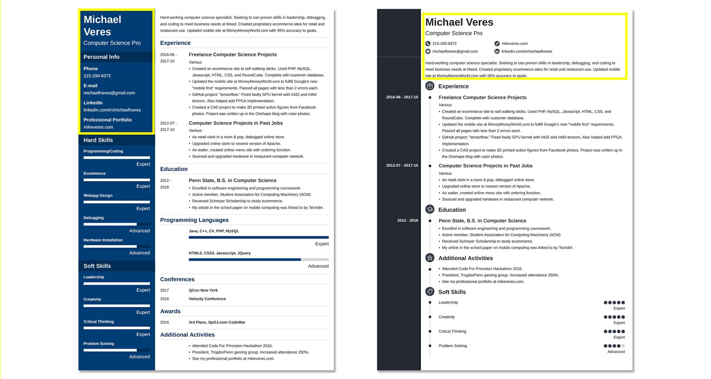Click the Leadership skill rating dots toggle
Image resolution: width=711 pixels, height=379 pixels.
tap(614, 302)
